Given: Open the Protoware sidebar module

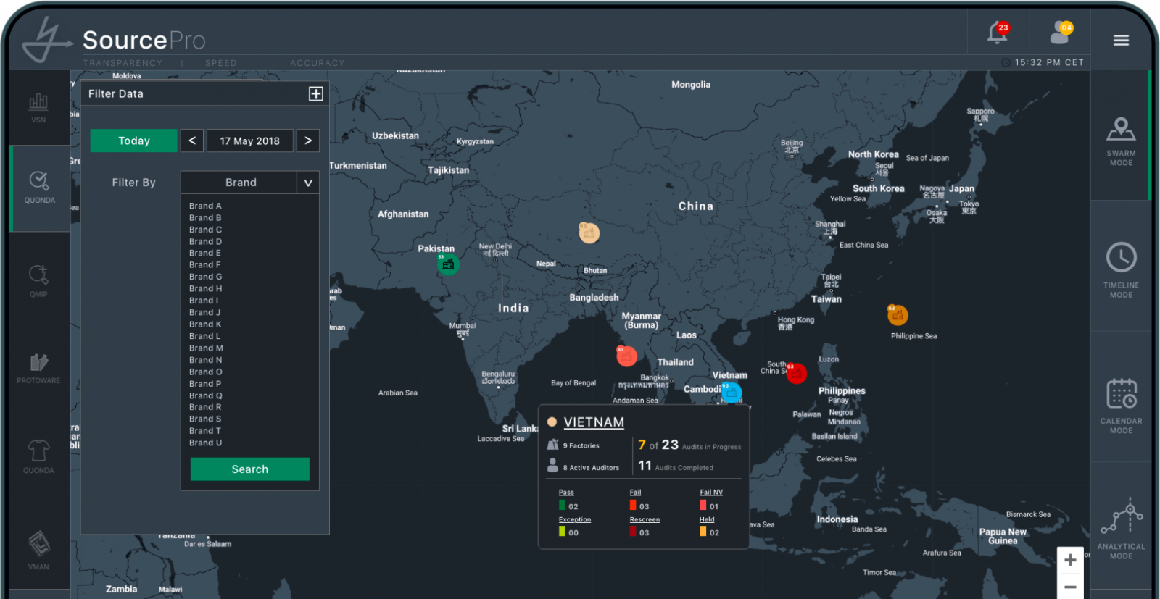Looking at the screenshot, I should point(38,368).
